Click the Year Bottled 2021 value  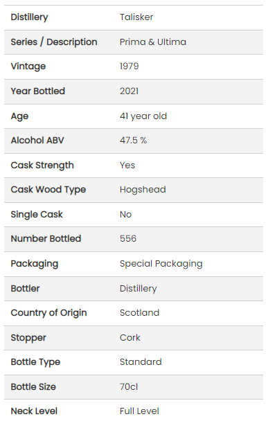(129, 91)
